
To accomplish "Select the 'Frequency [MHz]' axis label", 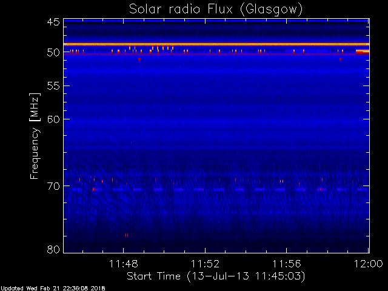I will click(x=35, y=136).
